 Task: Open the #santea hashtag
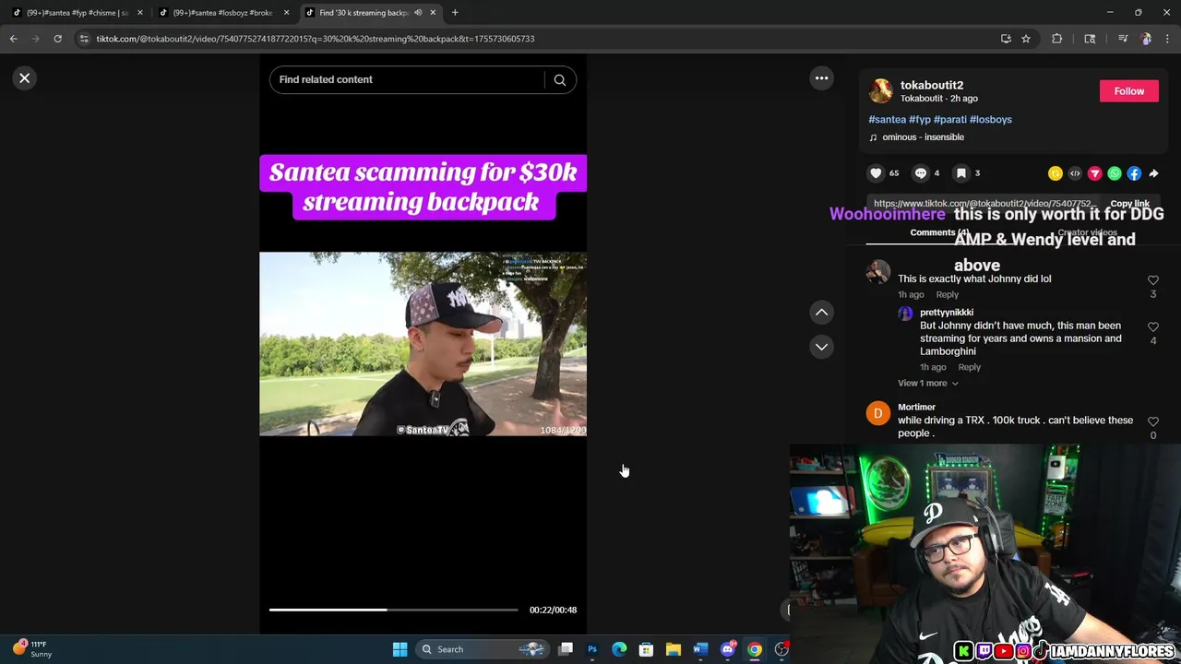coord(887,120)
